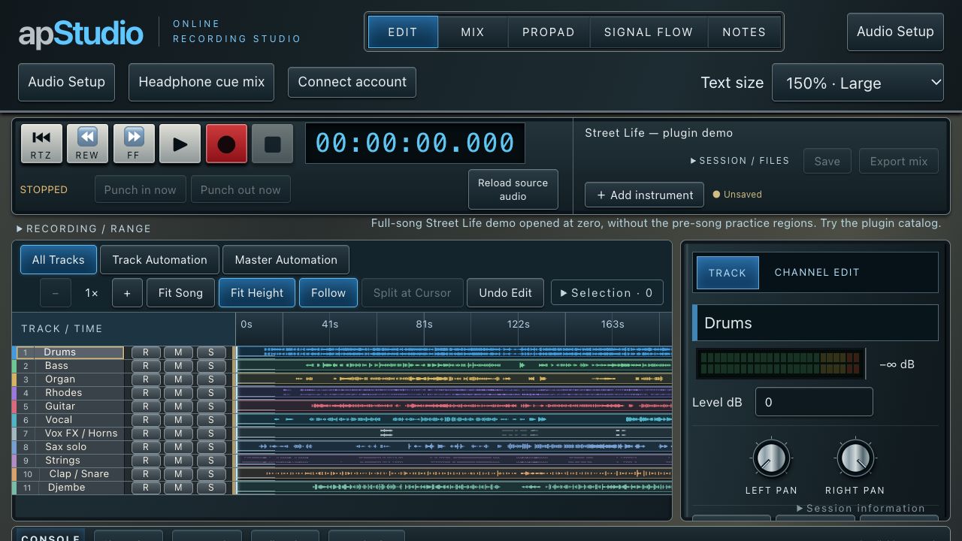Click the Rewind transport button
Viewport: 962px width, 541px height.
click(87, 144)
